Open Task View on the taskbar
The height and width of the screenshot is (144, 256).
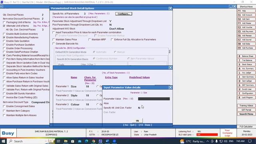58,141
